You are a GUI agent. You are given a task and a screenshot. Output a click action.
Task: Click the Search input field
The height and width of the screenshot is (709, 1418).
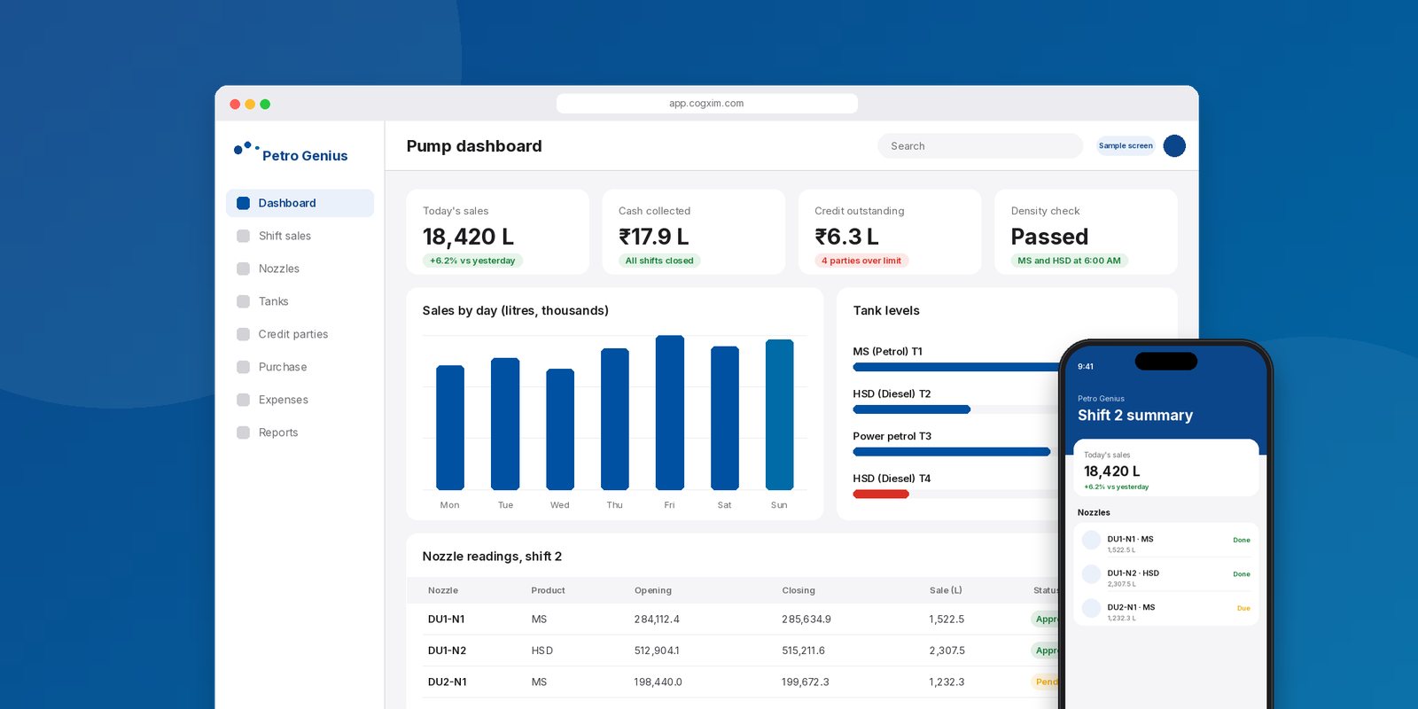tap(980, 145)
